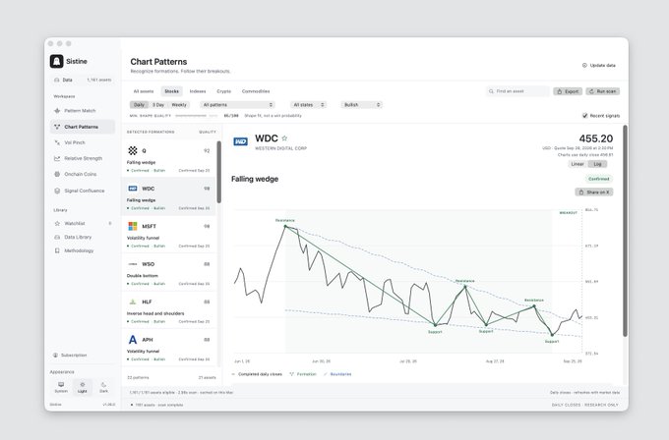Click the Share on X button

[594, 192]
